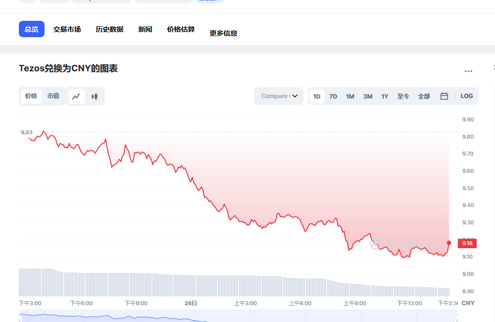Click the left handle of range navigator

[x=20, y=319]
